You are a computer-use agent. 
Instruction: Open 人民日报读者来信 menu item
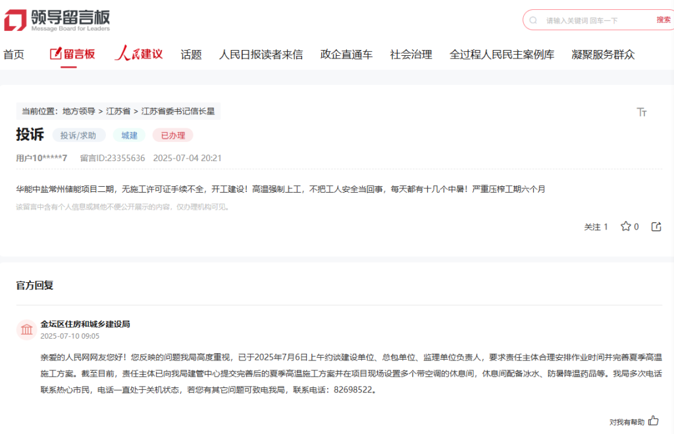[x=261, y=55]
